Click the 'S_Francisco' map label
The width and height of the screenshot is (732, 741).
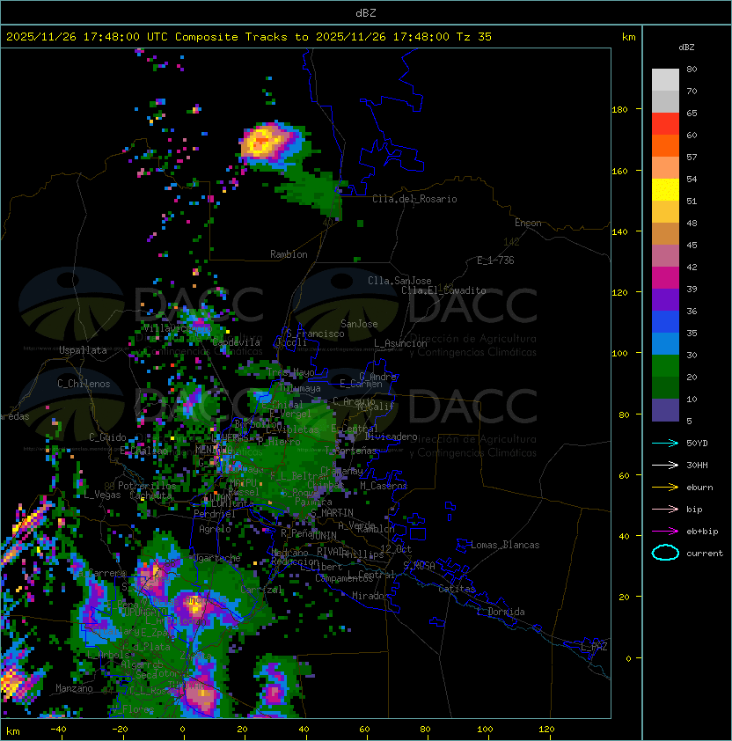315,334
